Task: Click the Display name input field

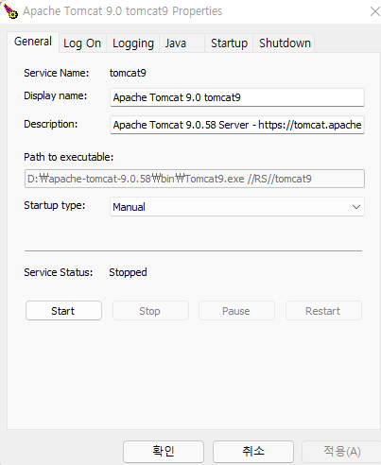Action: tap(237, 97)
